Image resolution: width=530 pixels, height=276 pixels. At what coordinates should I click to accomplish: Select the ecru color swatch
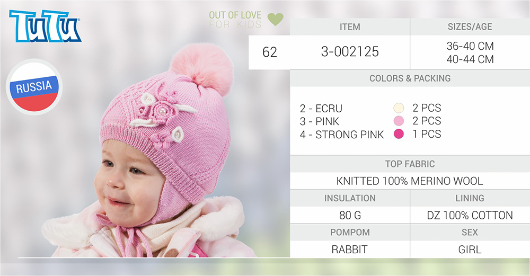399,108
